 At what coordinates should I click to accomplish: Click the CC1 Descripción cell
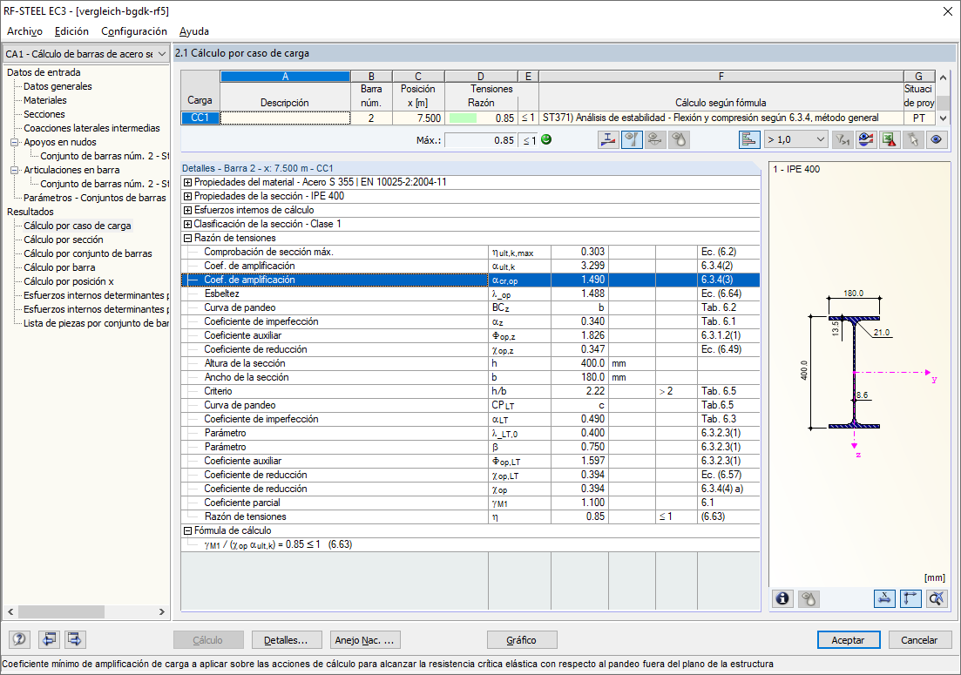click(285, 118)
